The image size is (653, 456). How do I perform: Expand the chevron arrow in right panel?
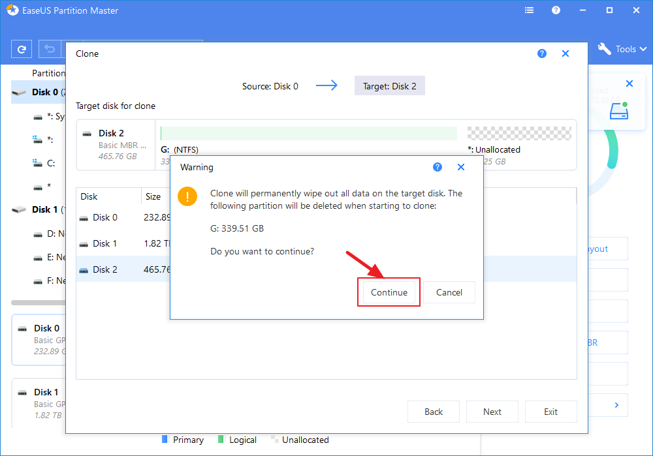coord(616,405)
